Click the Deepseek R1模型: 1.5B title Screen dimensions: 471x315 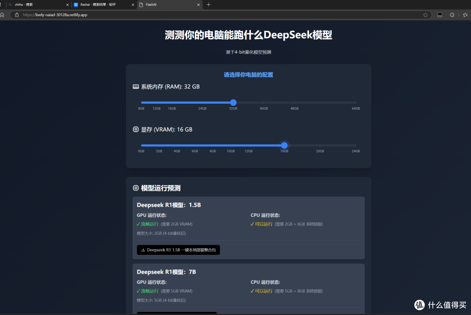click(x=169, y=205)
